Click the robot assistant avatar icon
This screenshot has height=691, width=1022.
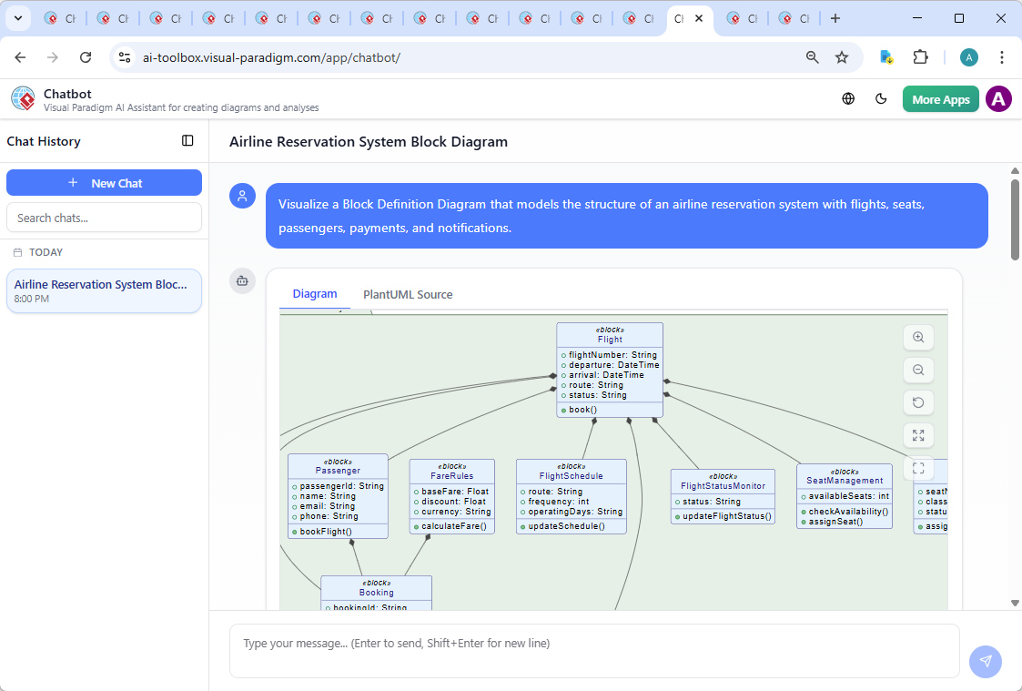click(x=242, y=281)
